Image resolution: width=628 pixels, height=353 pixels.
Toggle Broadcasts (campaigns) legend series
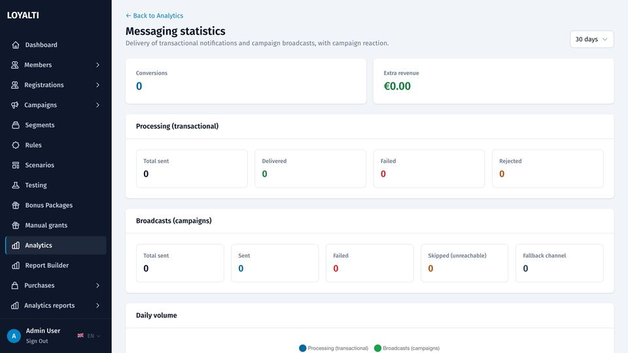pos(407,348)
